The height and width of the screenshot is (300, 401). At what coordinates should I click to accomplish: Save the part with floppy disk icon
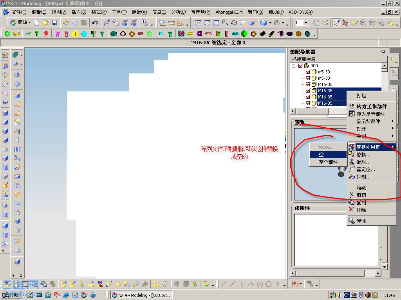click(x=54, y=23)
